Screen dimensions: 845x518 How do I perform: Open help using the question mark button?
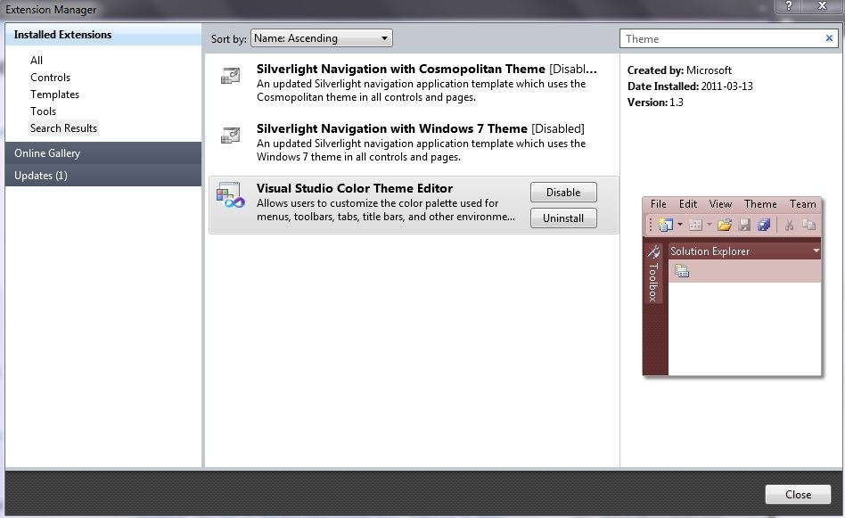coord(789,6)
